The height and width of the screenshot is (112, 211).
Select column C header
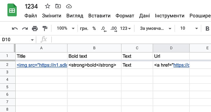137,48
